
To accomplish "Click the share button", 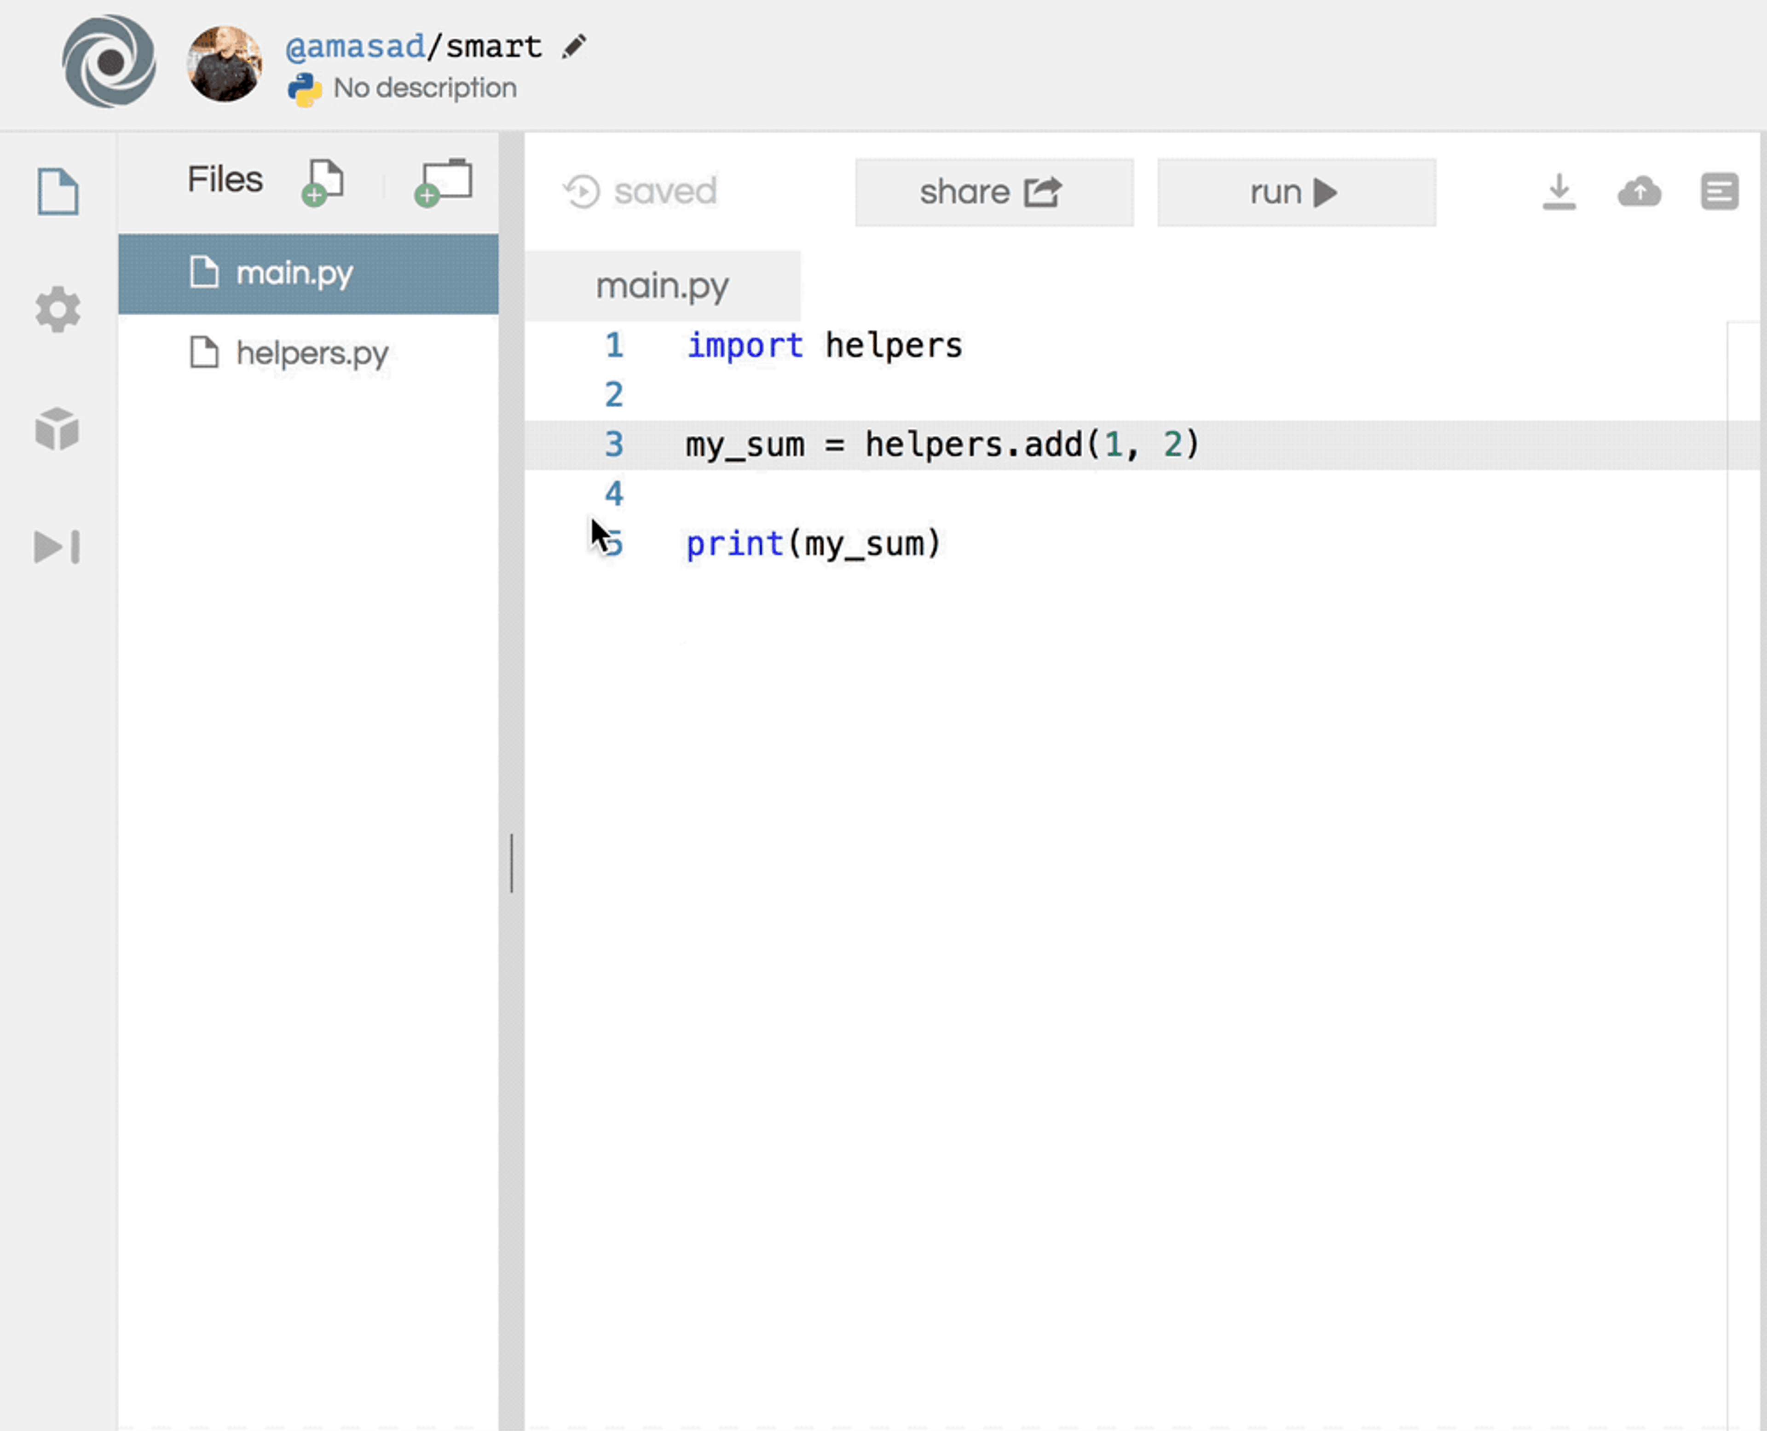I will point(994,192).
